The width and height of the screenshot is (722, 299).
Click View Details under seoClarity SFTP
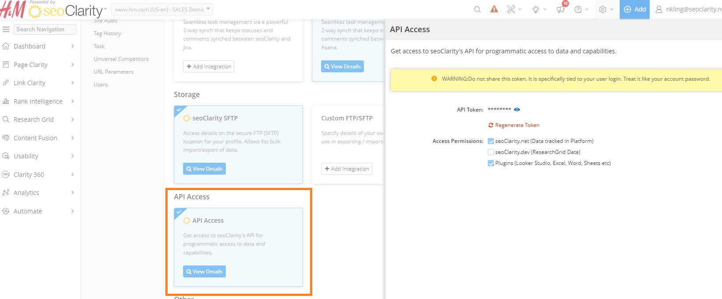(x=204, y=169)
